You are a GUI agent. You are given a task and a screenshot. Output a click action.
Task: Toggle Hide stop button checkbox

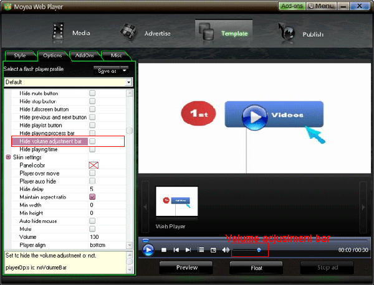[92, 101]
